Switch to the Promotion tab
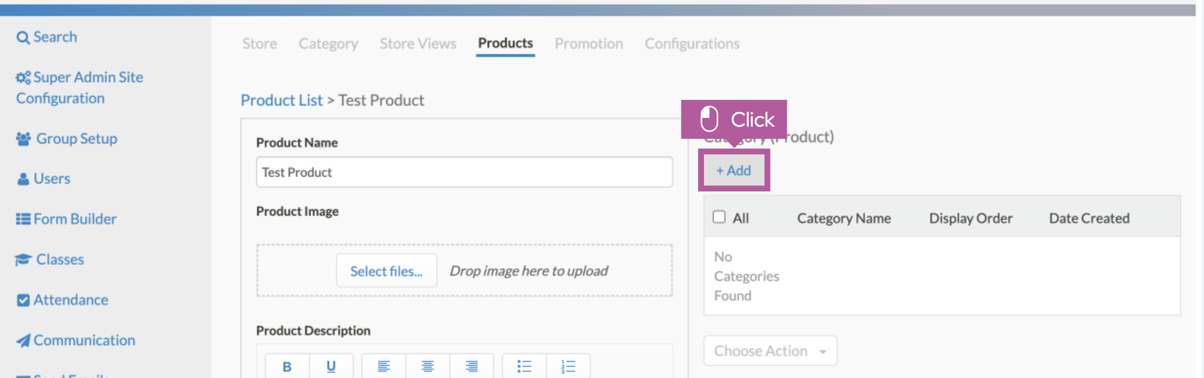1204x378 pixels. [x=589, y=44]
